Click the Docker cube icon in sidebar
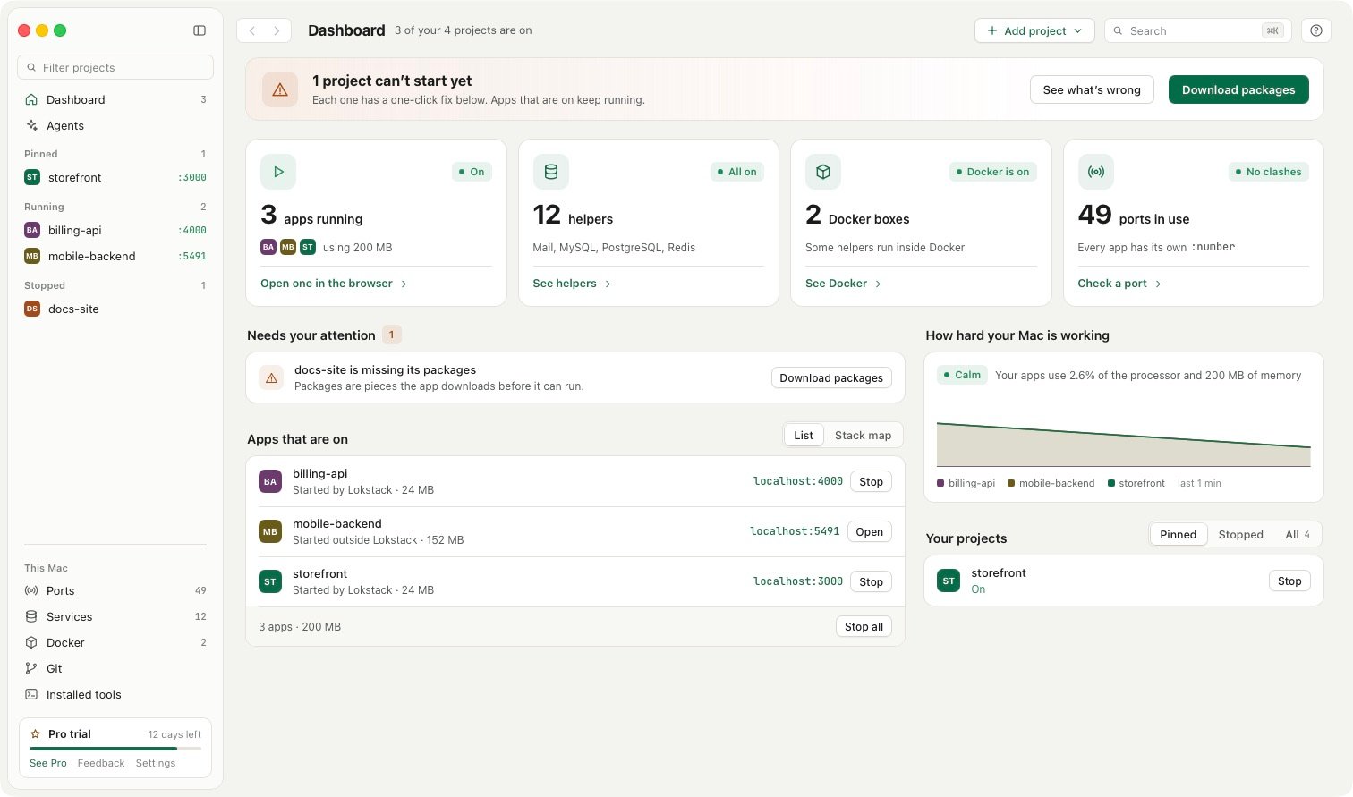The width and height of the screenshot is (1353, 797). pyautogui.click(x=31, y=642)
